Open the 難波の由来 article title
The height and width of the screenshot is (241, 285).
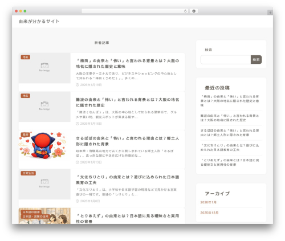point(128,103)
